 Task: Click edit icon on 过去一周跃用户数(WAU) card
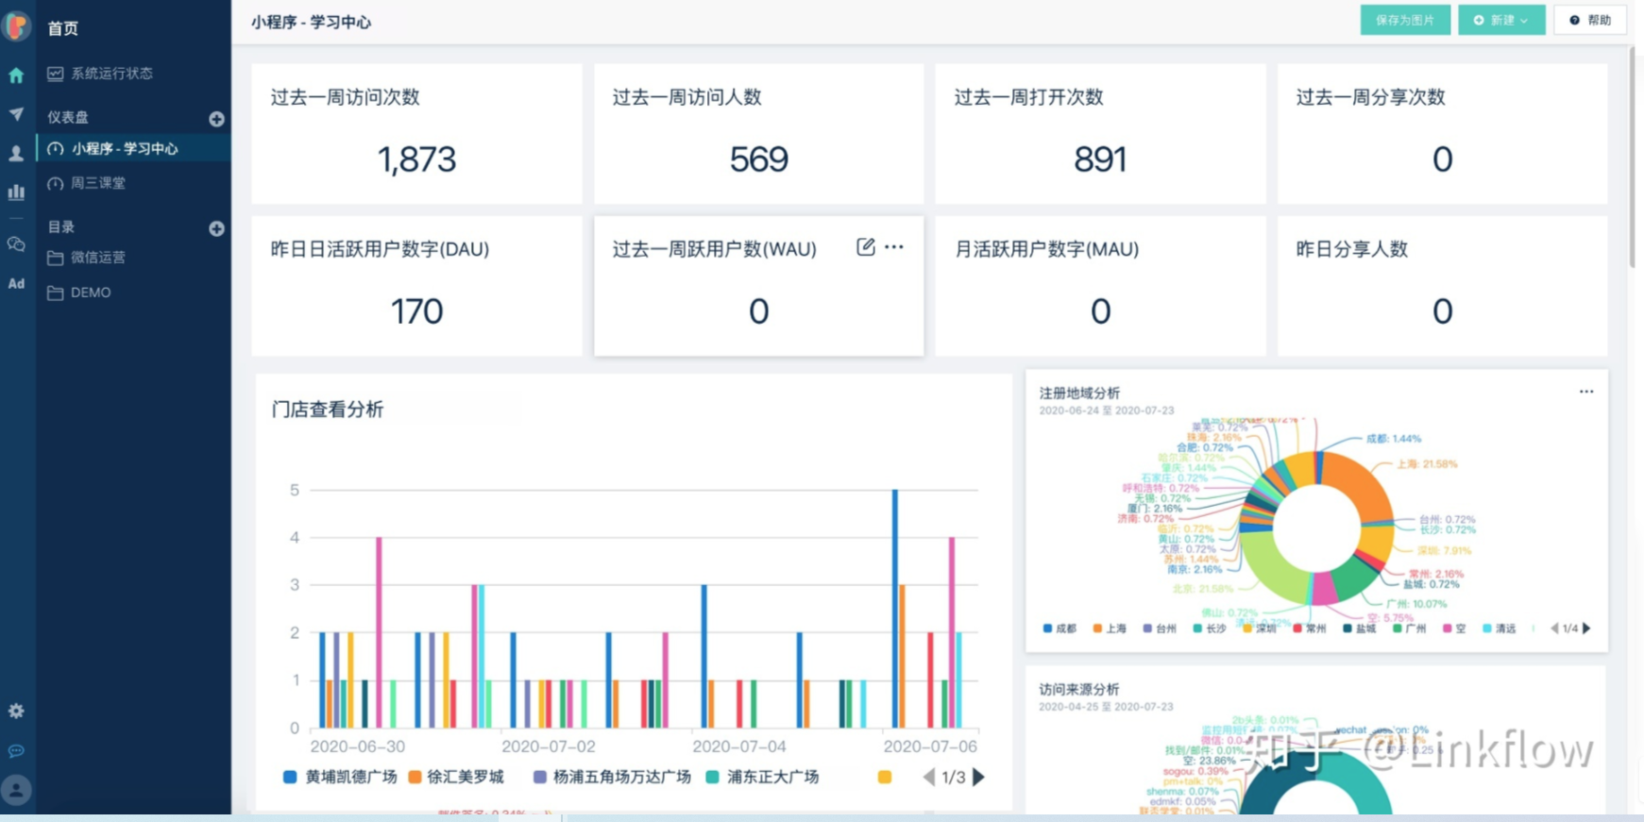(x=865, y=247)
